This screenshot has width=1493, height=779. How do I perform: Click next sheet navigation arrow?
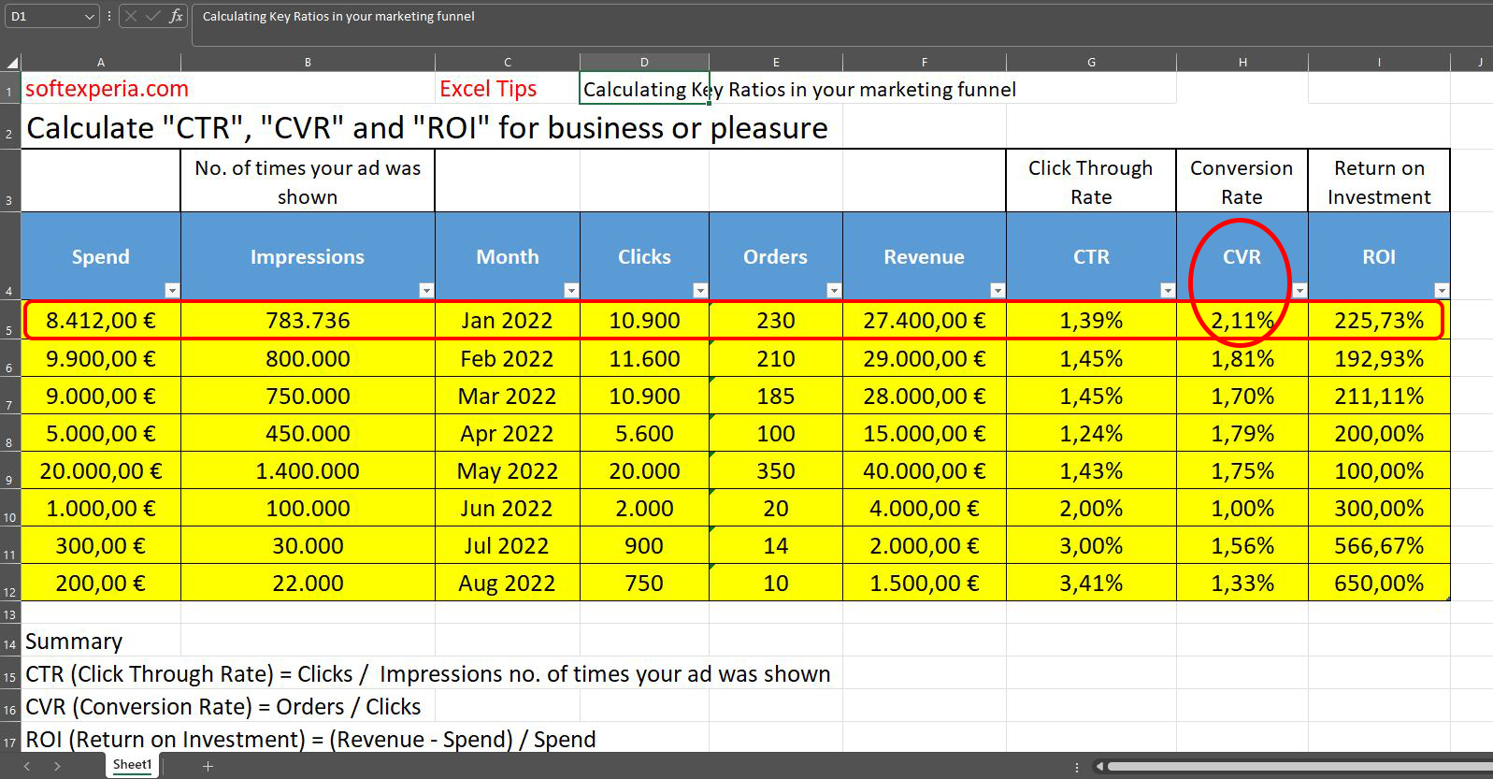[57, 766]
